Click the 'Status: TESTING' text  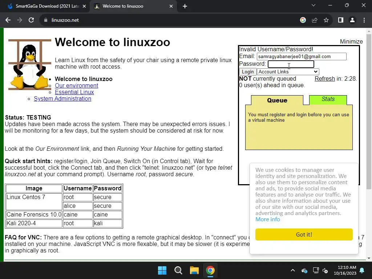(28, 117)
